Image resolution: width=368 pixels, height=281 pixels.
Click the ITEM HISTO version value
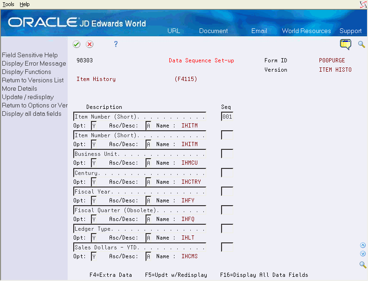click(335, 69)
